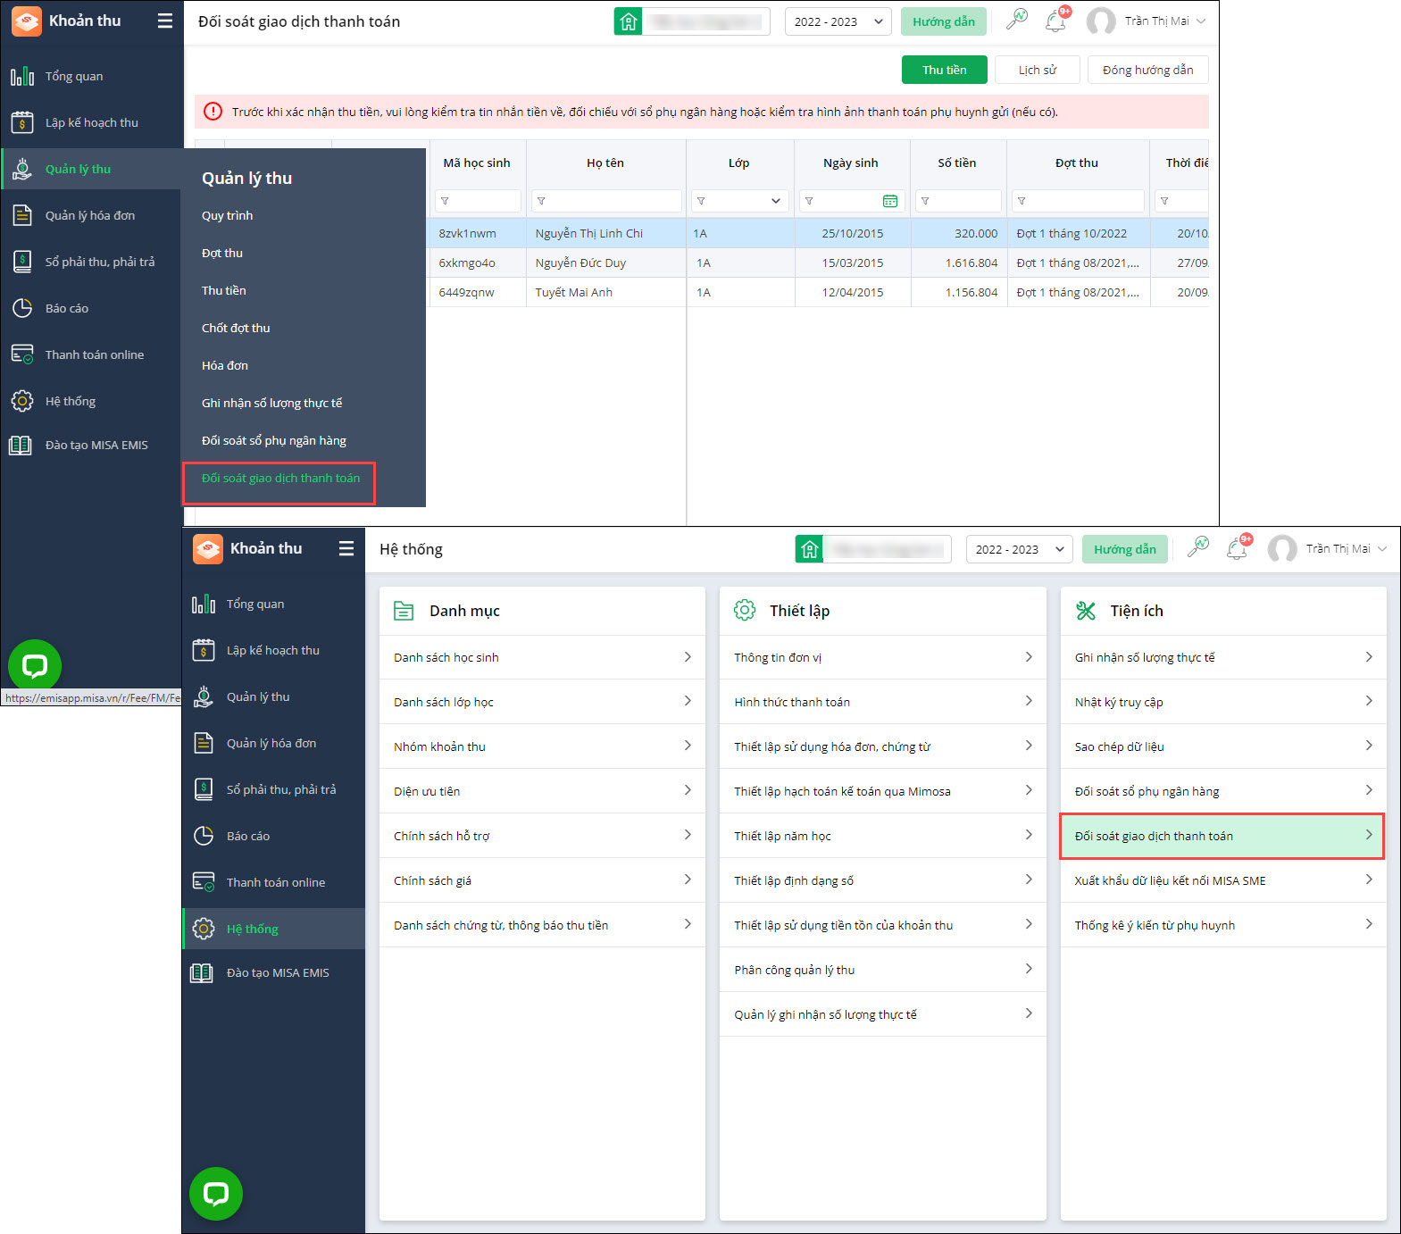Click the Họ tên filter input field
Image resolution: width=1401 pixels, height=1234 pixels.
click(x=606, y=201)
